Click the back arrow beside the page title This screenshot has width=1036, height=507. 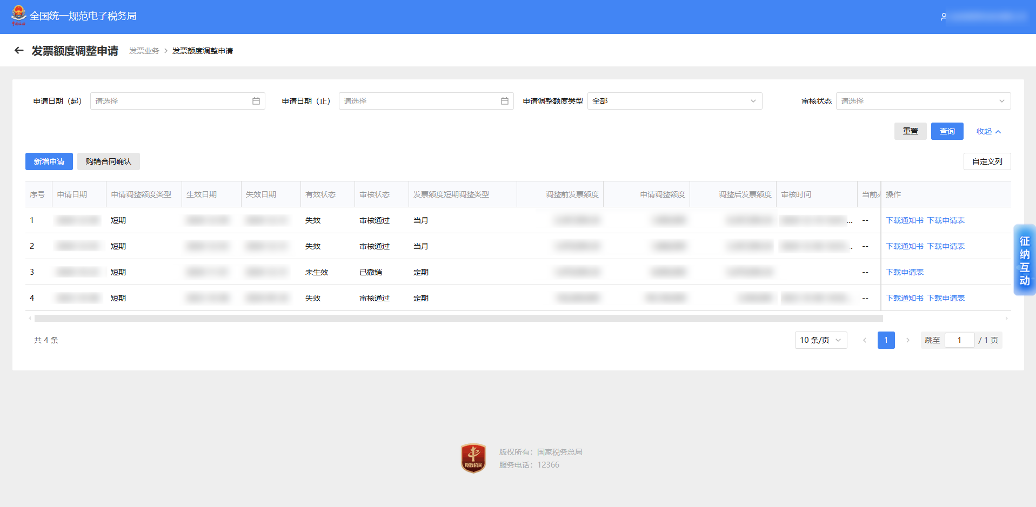tap(19, 51)
